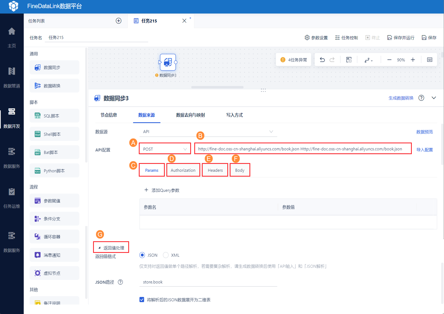This screenshot has width=444, height=314.
Task: Switch to the 数据来源 tab
Action: pos(147,115)
